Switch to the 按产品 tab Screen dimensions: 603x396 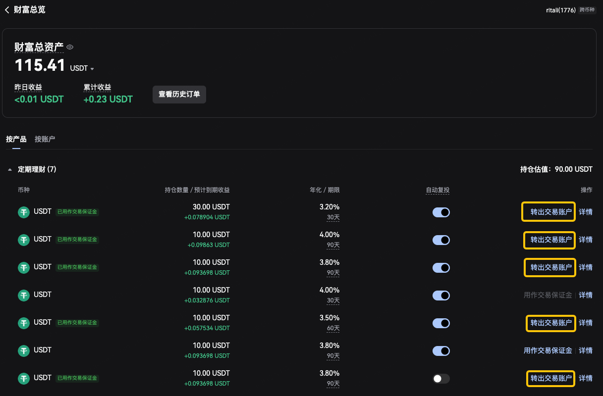point(16,139)
